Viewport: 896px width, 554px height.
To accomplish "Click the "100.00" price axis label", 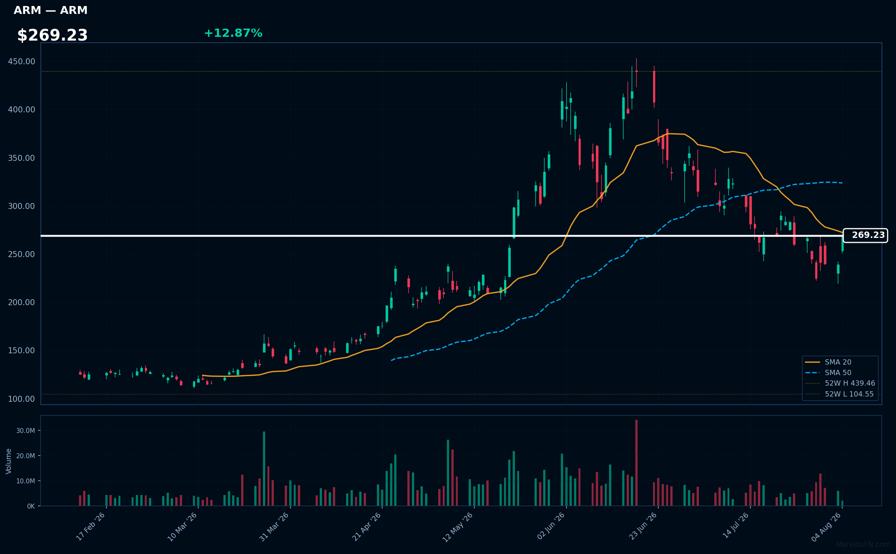I will [x=21, y=399].
